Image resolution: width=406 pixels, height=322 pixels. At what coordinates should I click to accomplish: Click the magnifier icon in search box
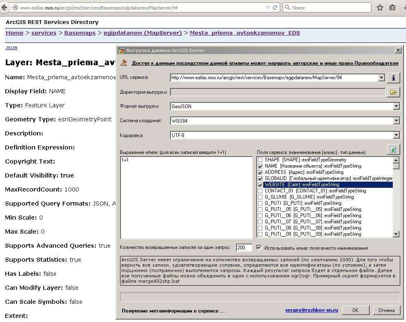[x=287, y=8]
